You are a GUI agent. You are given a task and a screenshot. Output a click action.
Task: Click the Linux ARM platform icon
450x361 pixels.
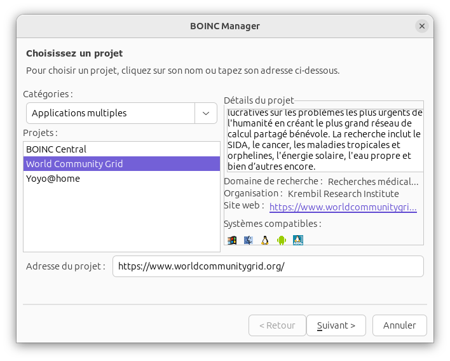[298, 240]
